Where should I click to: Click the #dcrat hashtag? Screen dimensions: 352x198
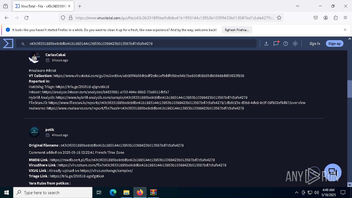(51, 70)
